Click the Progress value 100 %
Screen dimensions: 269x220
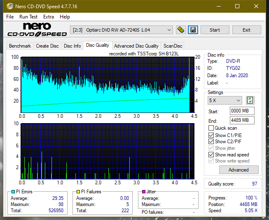251,198
